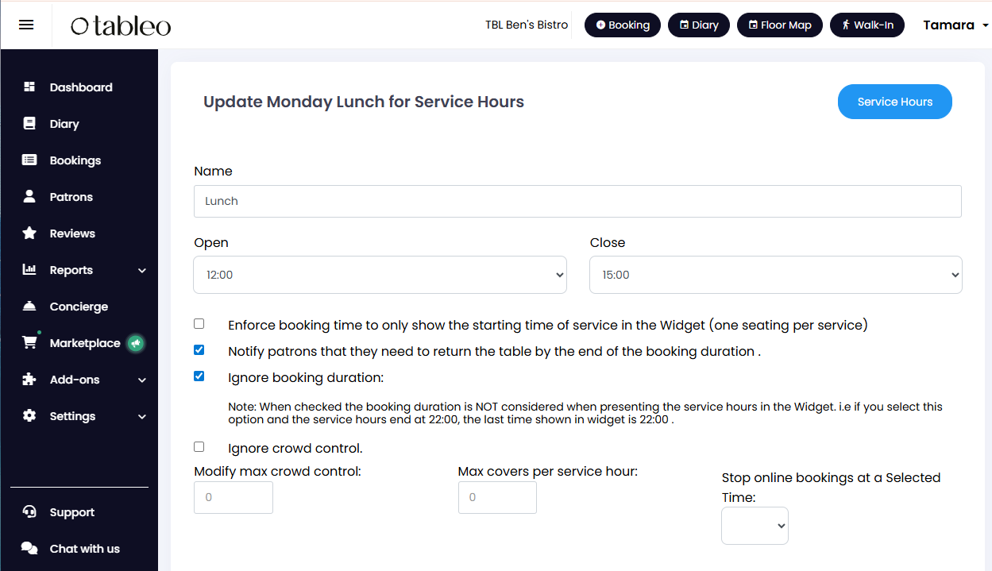
Task: Click the Service Hours button
Action: tap(895, 102)
